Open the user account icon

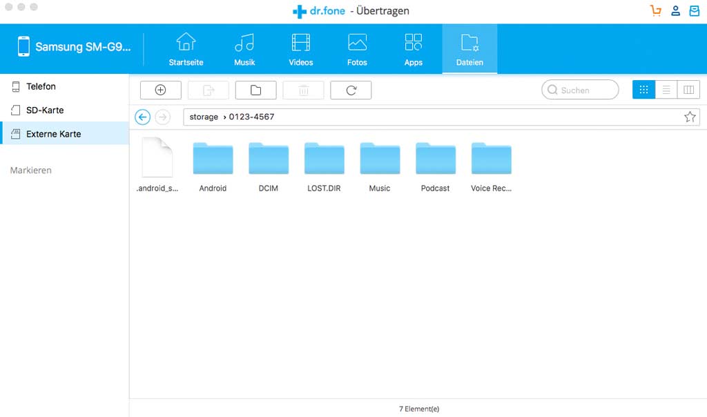point(675,10)
